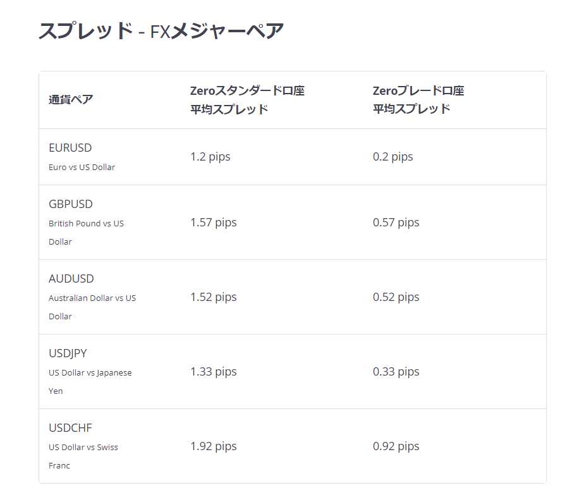This screenshot has height=502, width=579.
Task: Click the 1.33 pips USDJPY spread
Action: (x=214, y=372)
